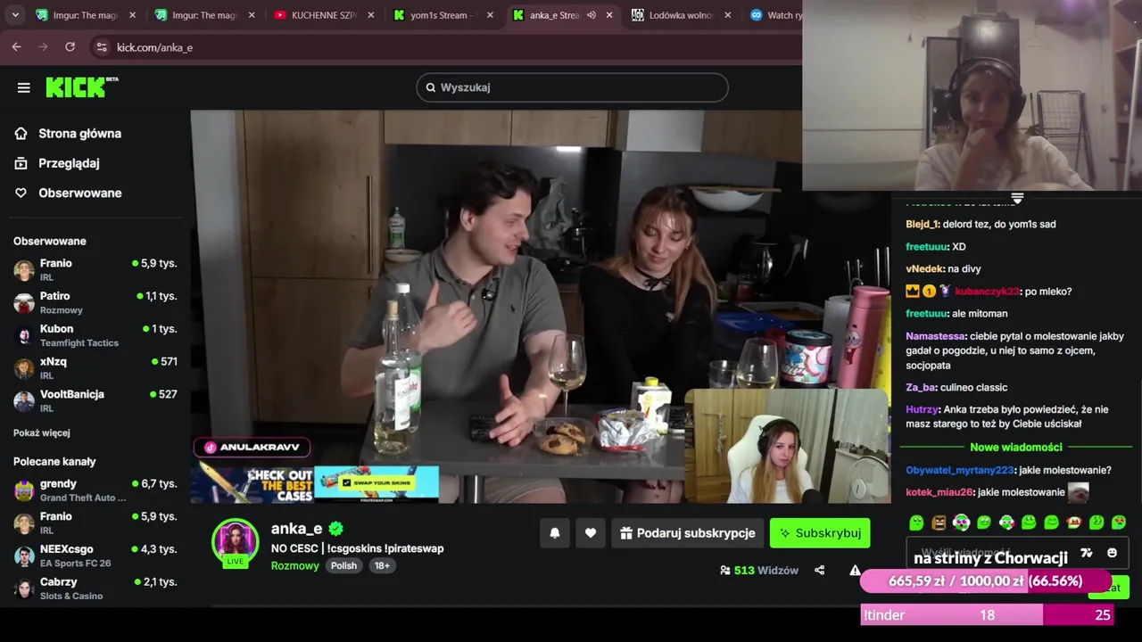Open the site information icon beside the URL
Screen dimensions: 1142x642
pos(101,47)
